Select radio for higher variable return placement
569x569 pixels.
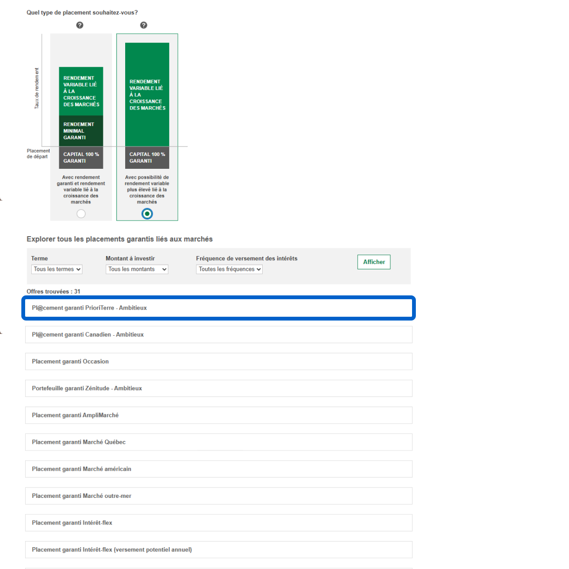click(147, 214)
